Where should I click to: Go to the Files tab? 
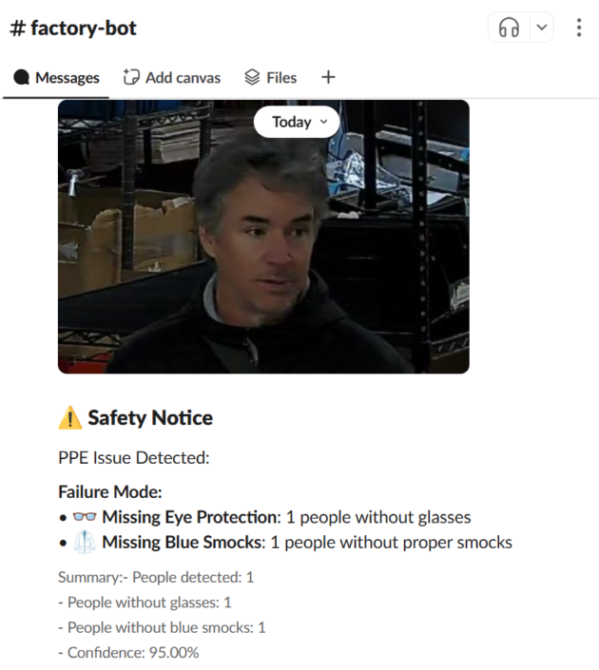point(270,78)
